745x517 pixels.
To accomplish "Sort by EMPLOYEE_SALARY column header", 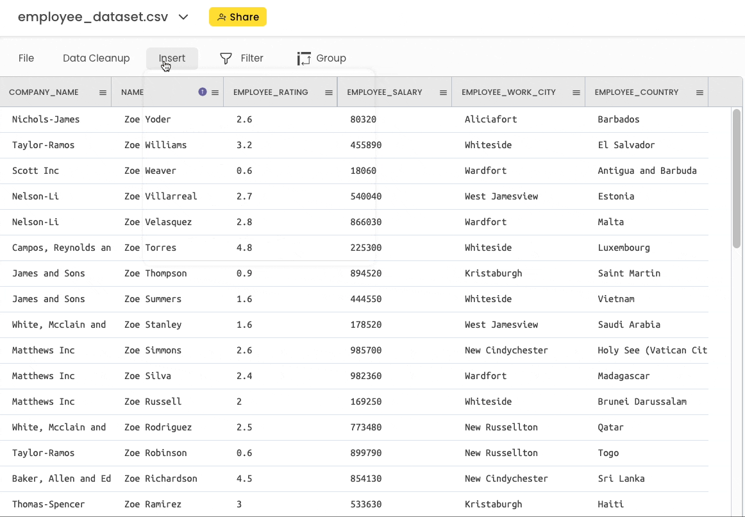I will pos(385,92).
